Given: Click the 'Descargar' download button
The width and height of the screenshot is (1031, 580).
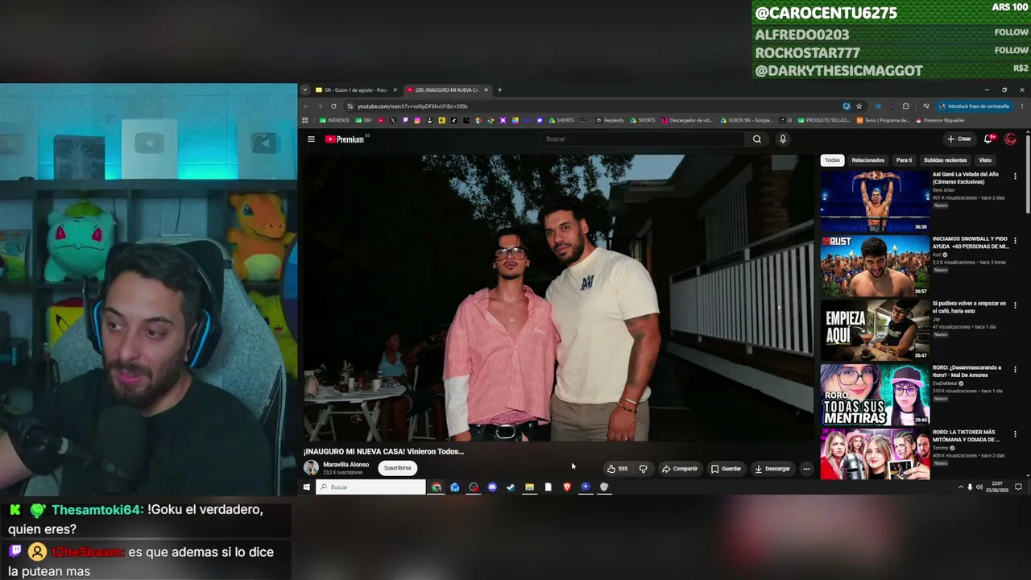Looking at the screenshot, I should coord(772,469).
